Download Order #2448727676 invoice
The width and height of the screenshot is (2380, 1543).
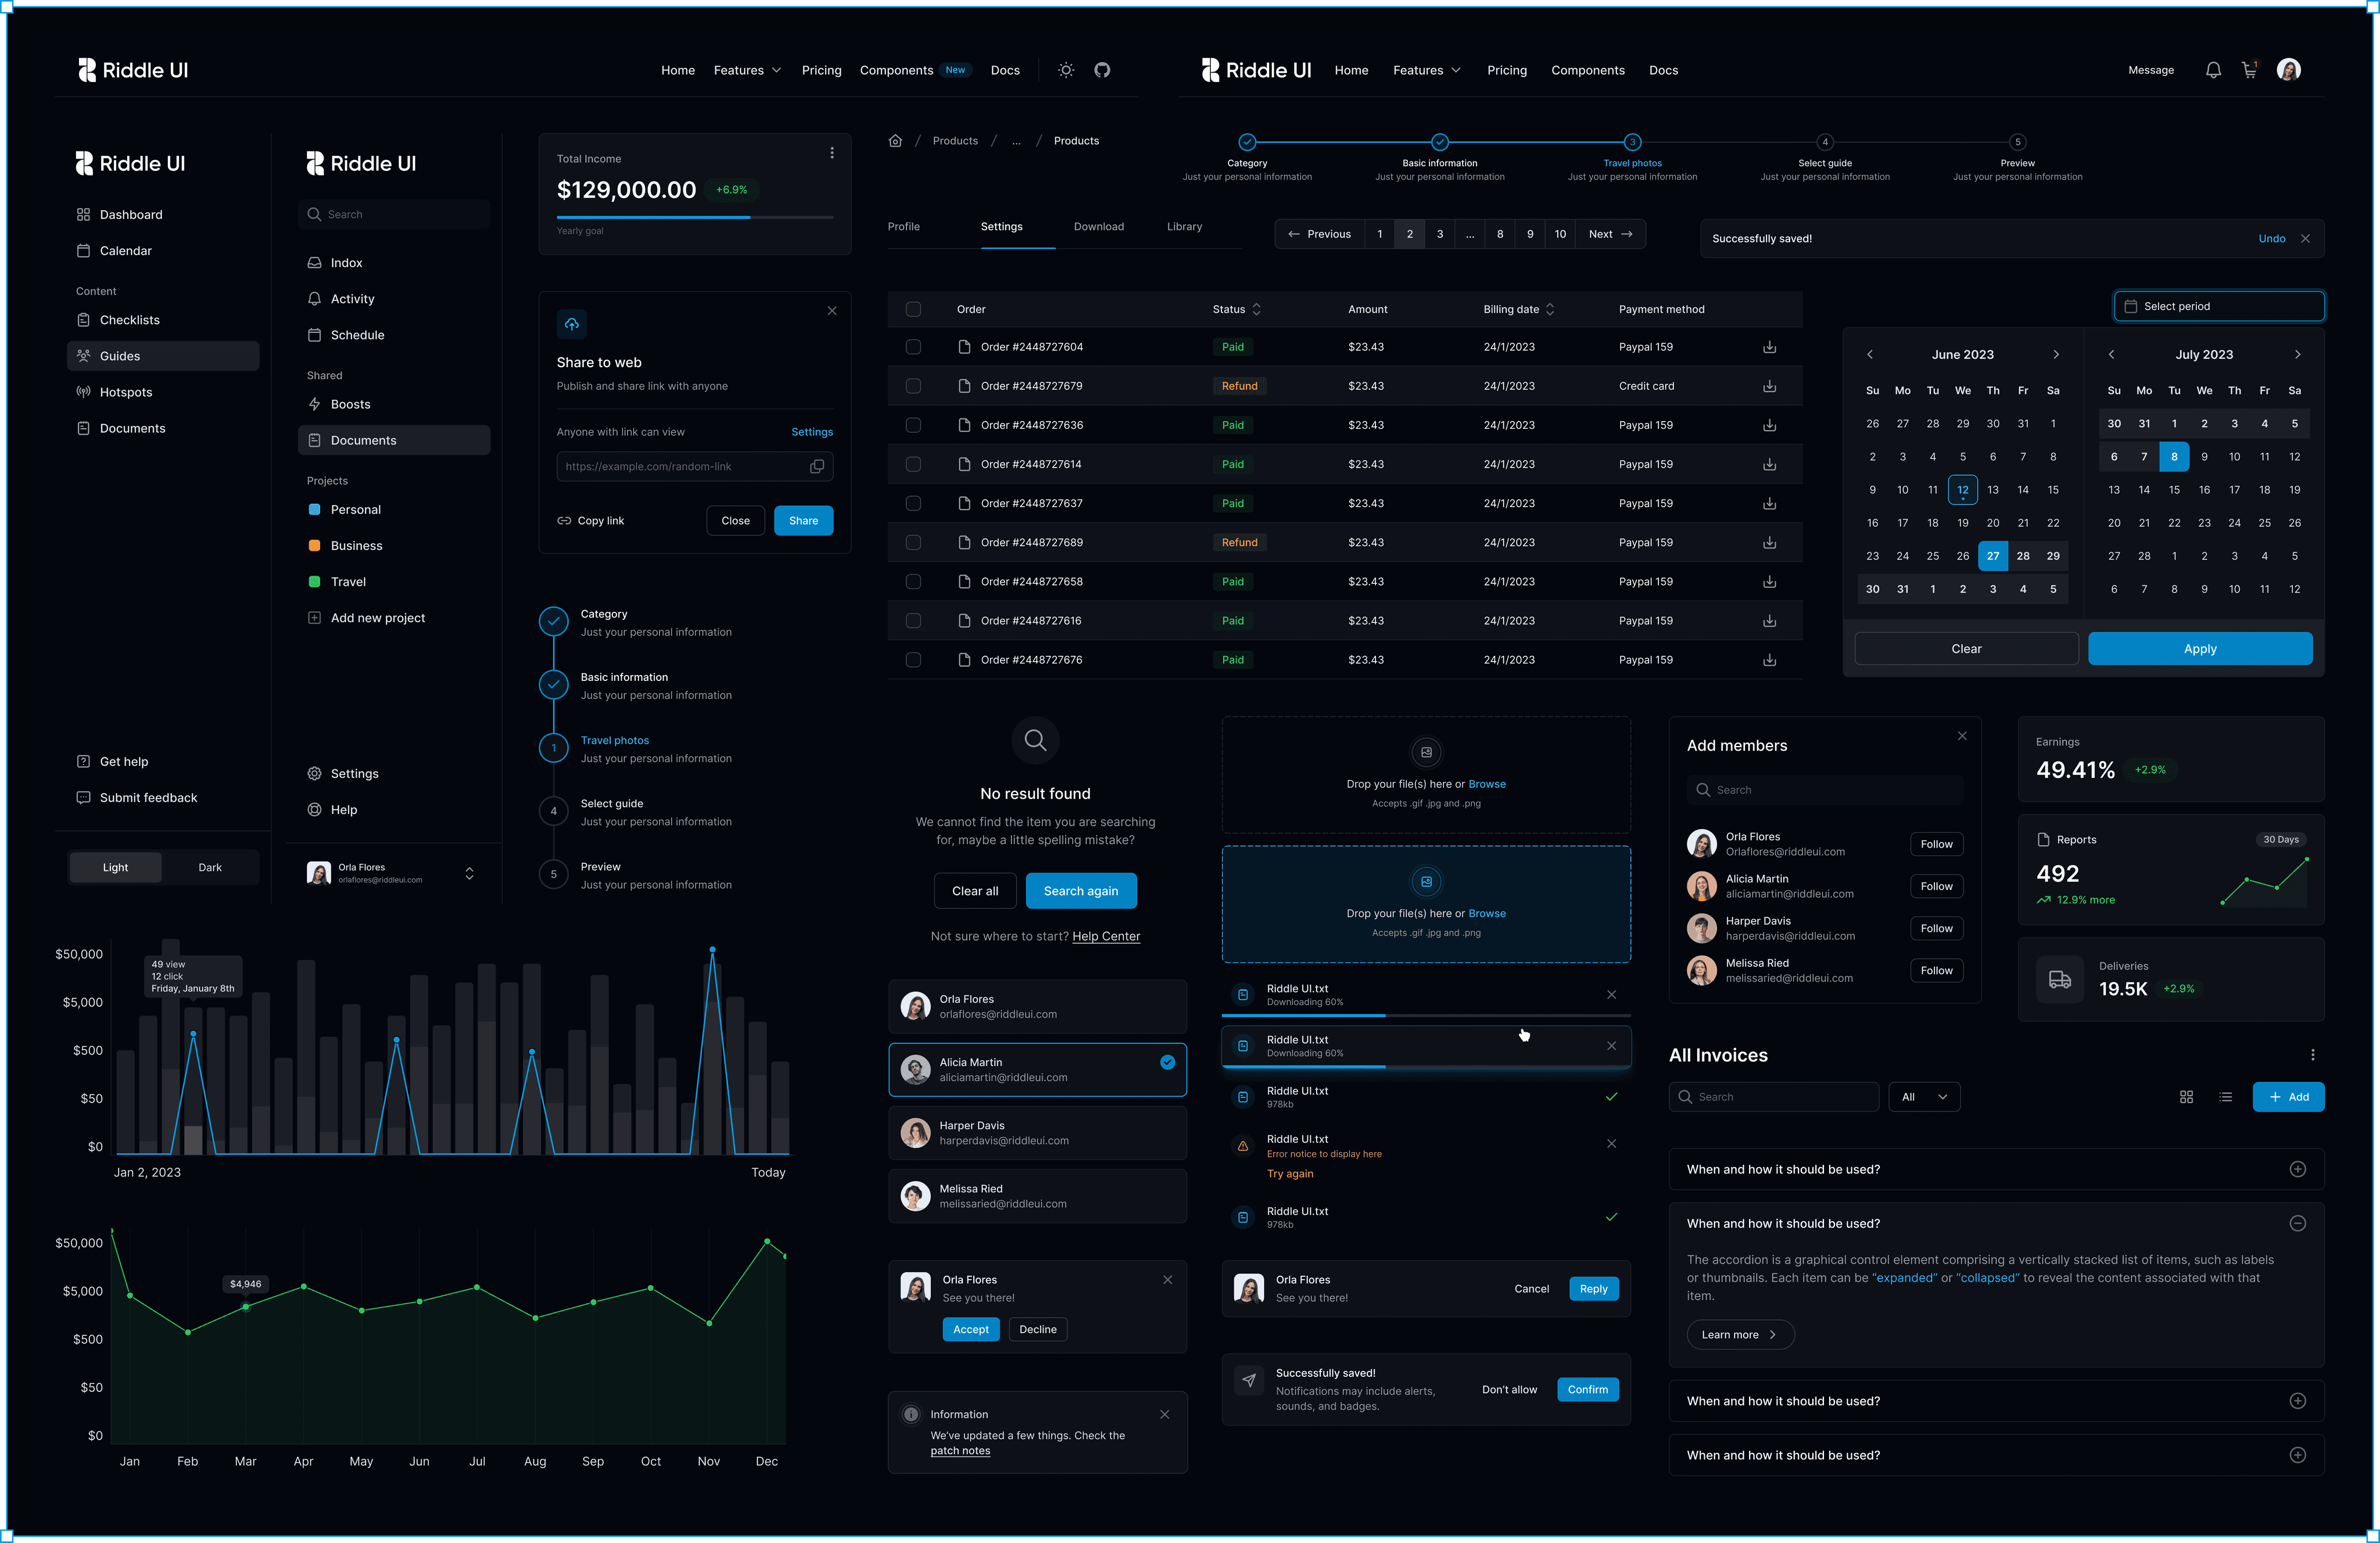[x=1769, y=660]
